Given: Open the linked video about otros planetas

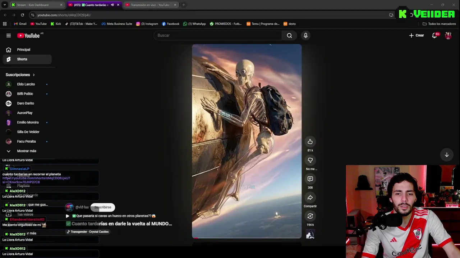Looking at the screenshot, I should click(111, 216).
